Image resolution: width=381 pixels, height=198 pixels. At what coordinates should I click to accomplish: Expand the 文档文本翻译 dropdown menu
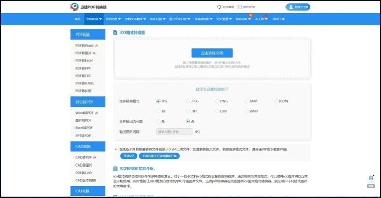135,19
